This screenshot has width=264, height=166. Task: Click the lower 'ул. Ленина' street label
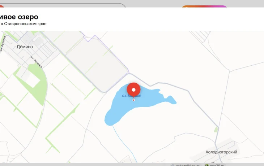37,62
